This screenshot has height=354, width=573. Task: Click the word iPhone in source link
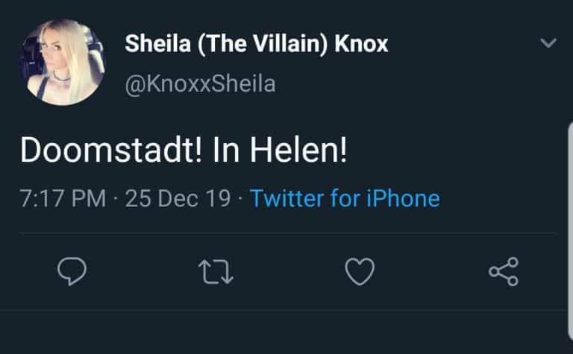coord(403,198)
